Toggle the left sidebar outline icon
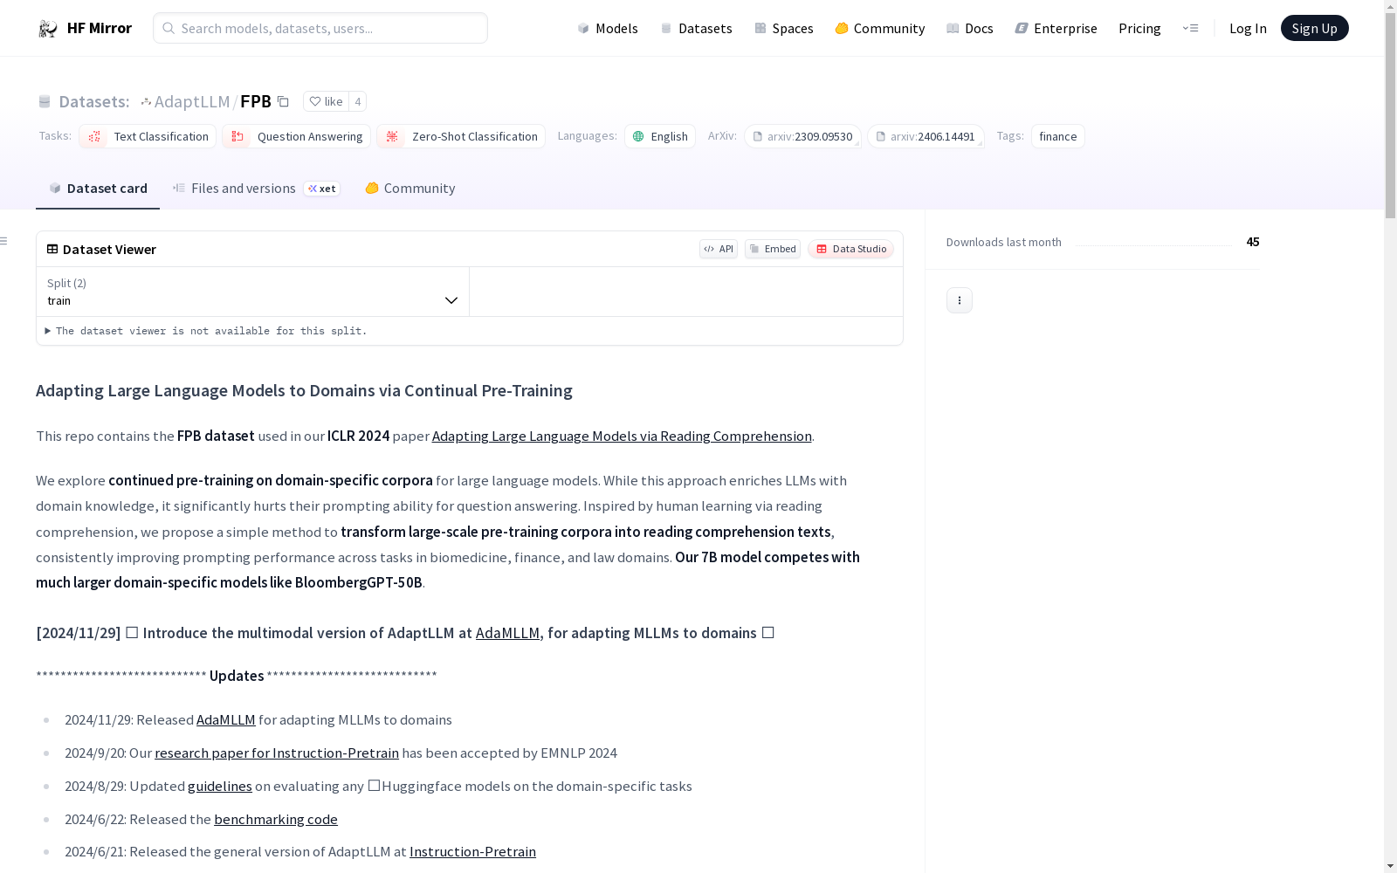The image size is (1397, 873). pyautogui.click(x=4, y=241)
